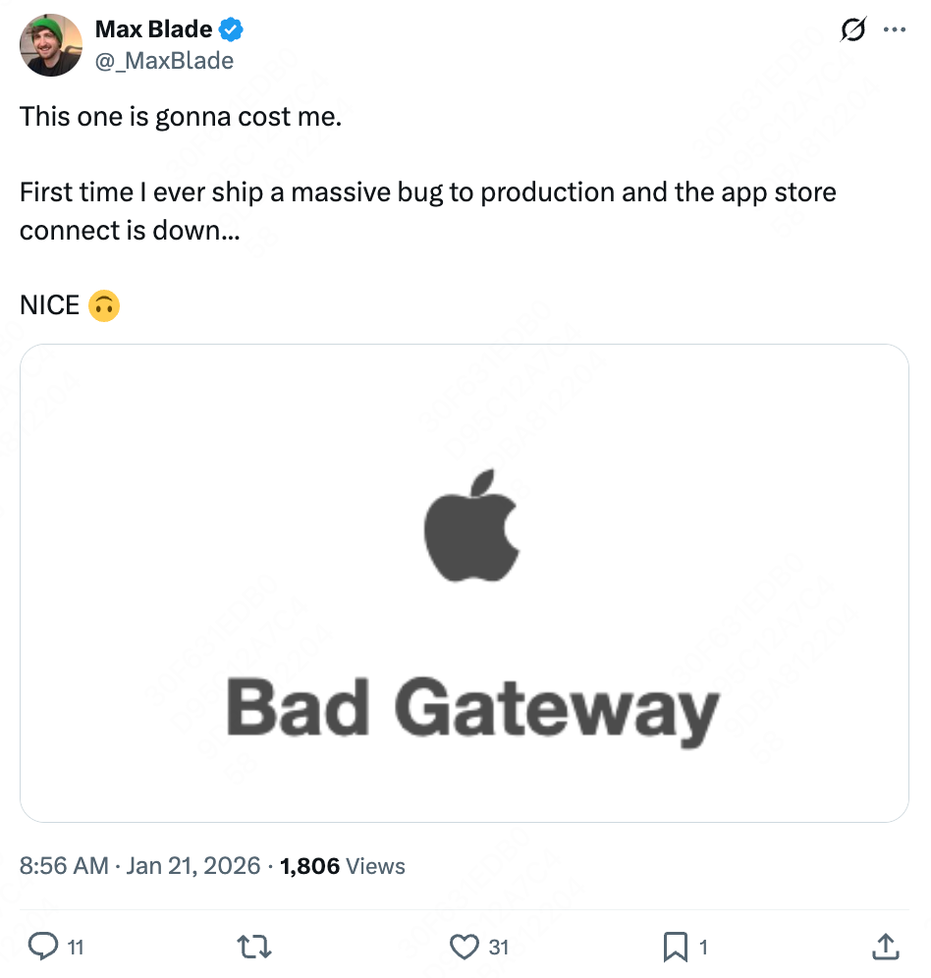Open the share menu via upload arrow icon
Screen dimensions: 931x978
pyautogui.click(x=885, y=947)
